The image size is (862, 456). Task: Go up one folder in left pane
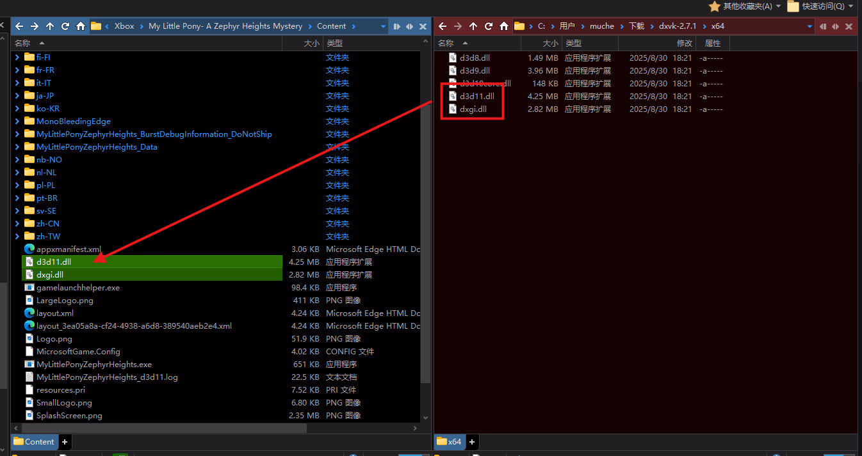(x=50, y=26)
